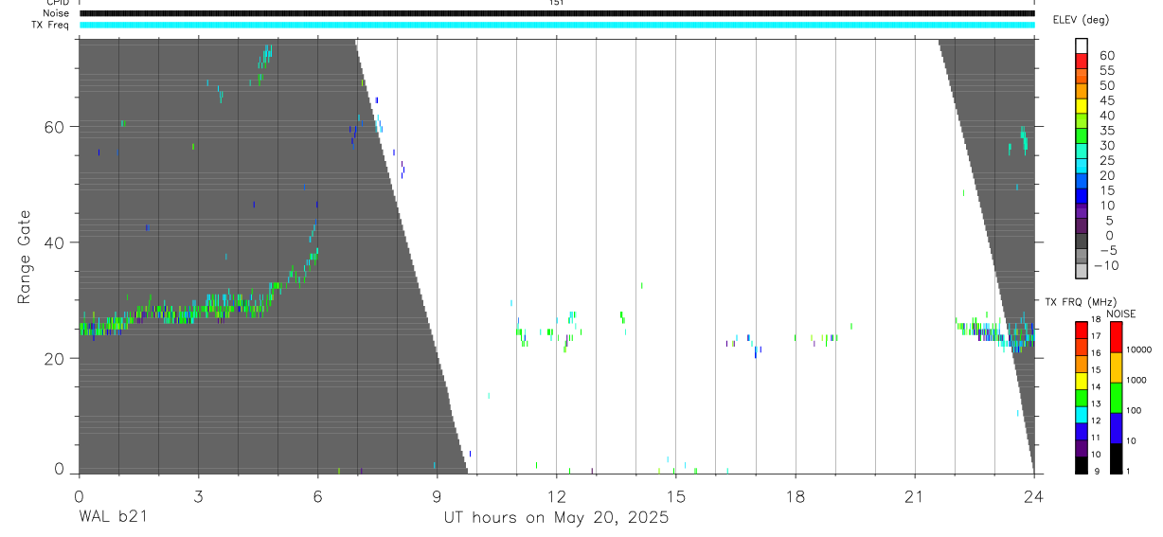Click the red noise swatch above 10000
This screenshot has width=1163, height=537.
point(1116,336)
